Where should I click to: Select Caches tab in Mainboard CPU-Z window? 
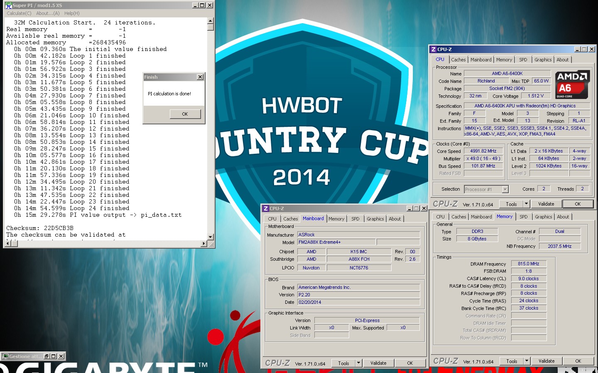[x=291, y=219]
